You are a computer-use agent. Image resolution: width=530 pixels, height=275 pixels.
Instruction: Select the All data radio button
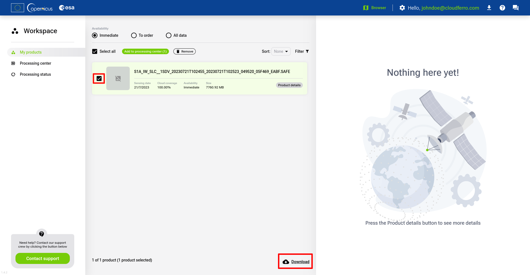[x=169, y=35]
